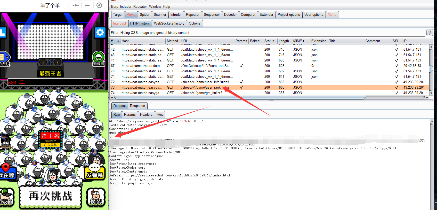Viewport: 437px width, 210px height.
Task: Click the history table scroll down arrow
Action: [x=431, y=93]
